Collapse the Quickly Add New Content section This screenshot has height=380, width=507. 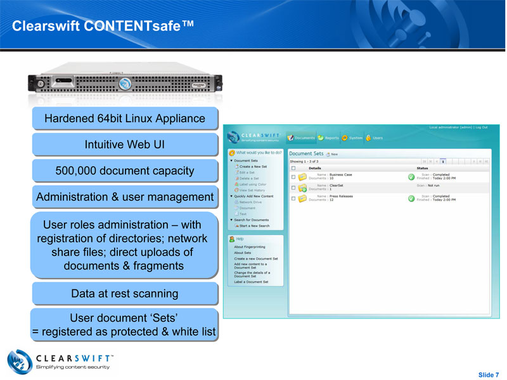click(231, 196)
